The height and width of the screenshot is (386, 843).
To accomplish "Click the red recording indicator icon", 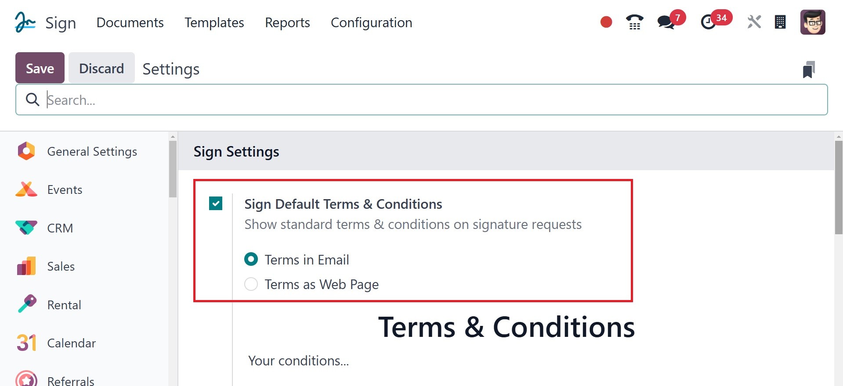I will [x=606, y=22].
